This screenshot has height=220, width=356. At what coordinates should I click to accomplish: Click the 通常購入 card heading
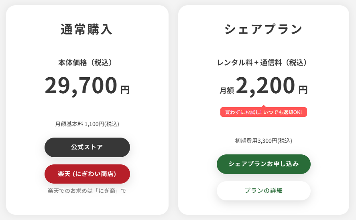pyautogui.click(x=87, y=30)
